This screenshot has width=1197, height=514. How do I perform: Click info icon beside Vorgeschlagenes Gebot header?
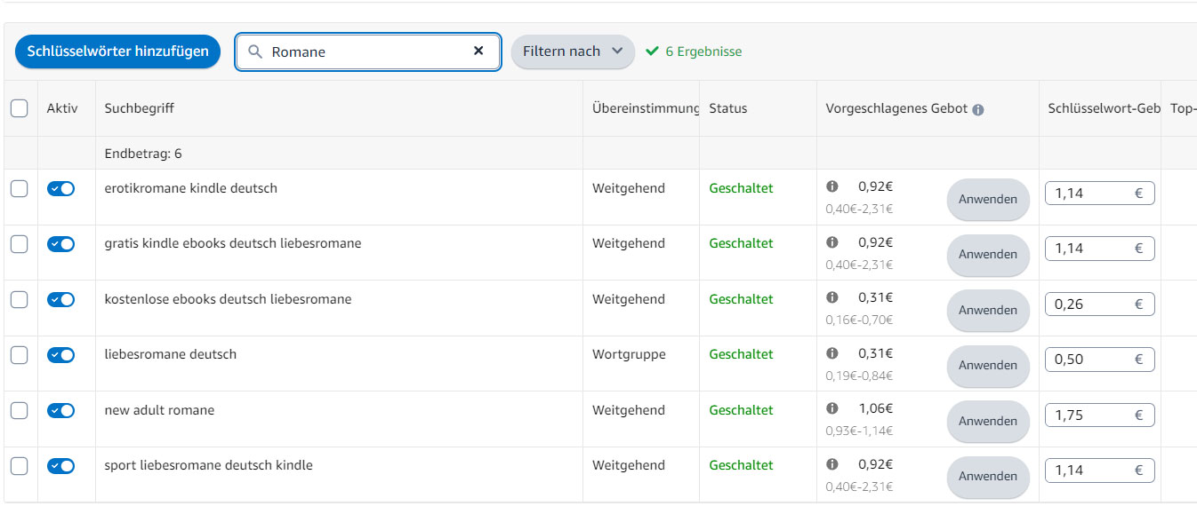click(x=978, y=110)
